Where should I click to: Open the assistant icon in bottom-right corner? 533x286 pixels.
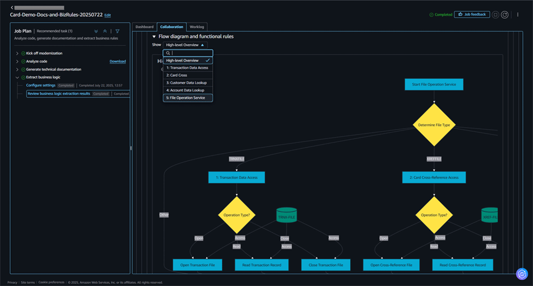pos(522,274)
